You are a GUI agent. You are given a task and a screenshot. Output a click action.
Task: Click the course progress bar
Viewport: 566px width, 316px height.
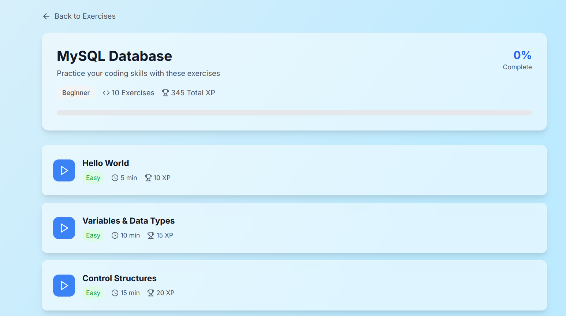(x=294, y=113)
